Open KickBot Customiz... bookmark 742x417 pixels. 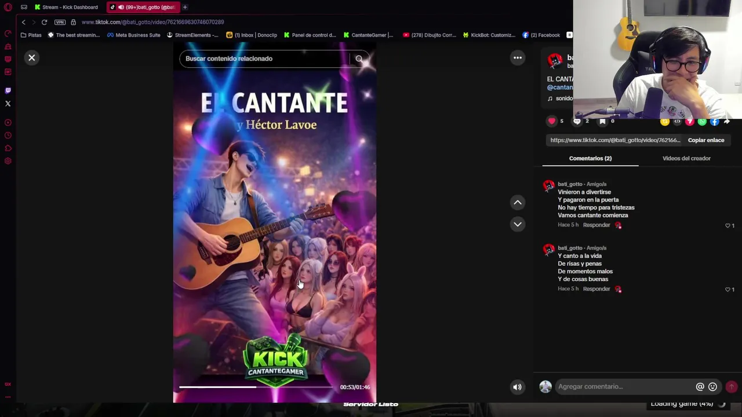(x=489, y=35)
